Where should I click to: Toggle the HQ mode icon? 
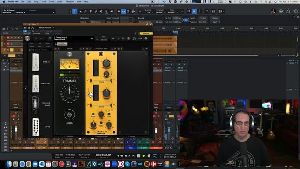[x=140, y=38]
